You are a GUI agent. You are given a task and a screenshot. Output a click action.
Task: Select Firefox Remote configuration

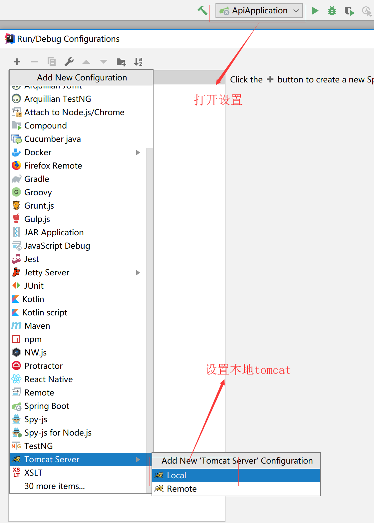tap(78, 166)
